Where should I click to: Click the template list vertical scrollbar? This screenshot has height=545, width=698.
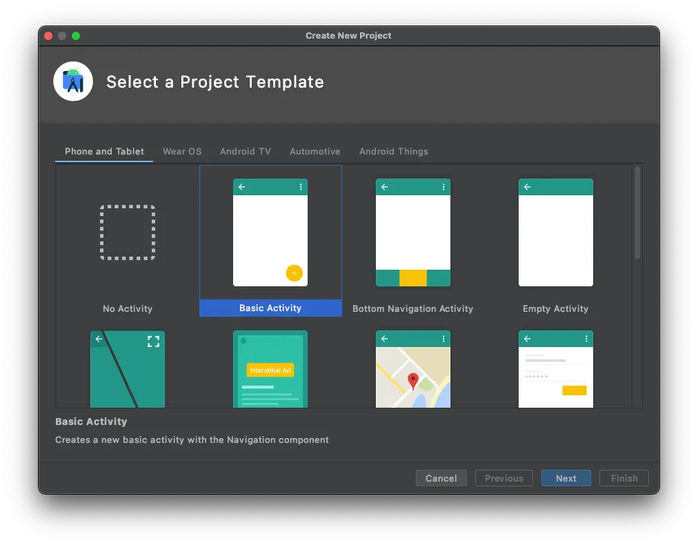click(637, 213)
